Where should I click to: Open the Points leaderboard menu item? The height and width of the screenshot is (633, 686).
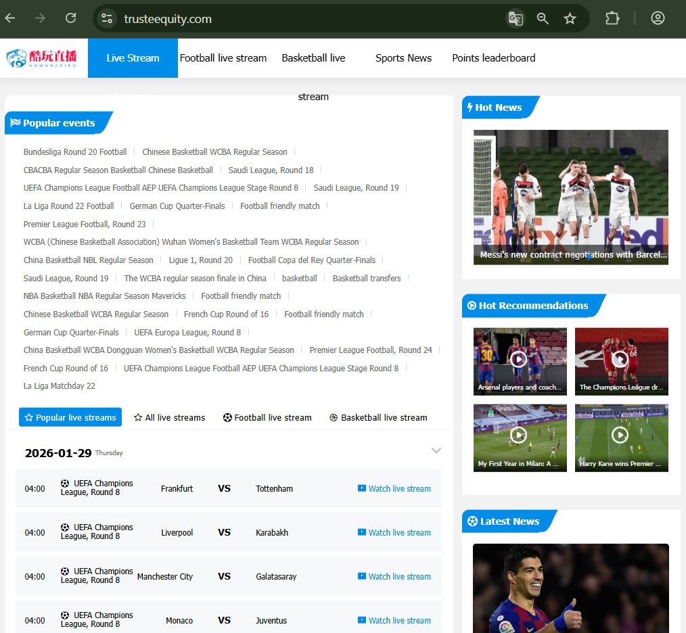[x=493, y=58]
